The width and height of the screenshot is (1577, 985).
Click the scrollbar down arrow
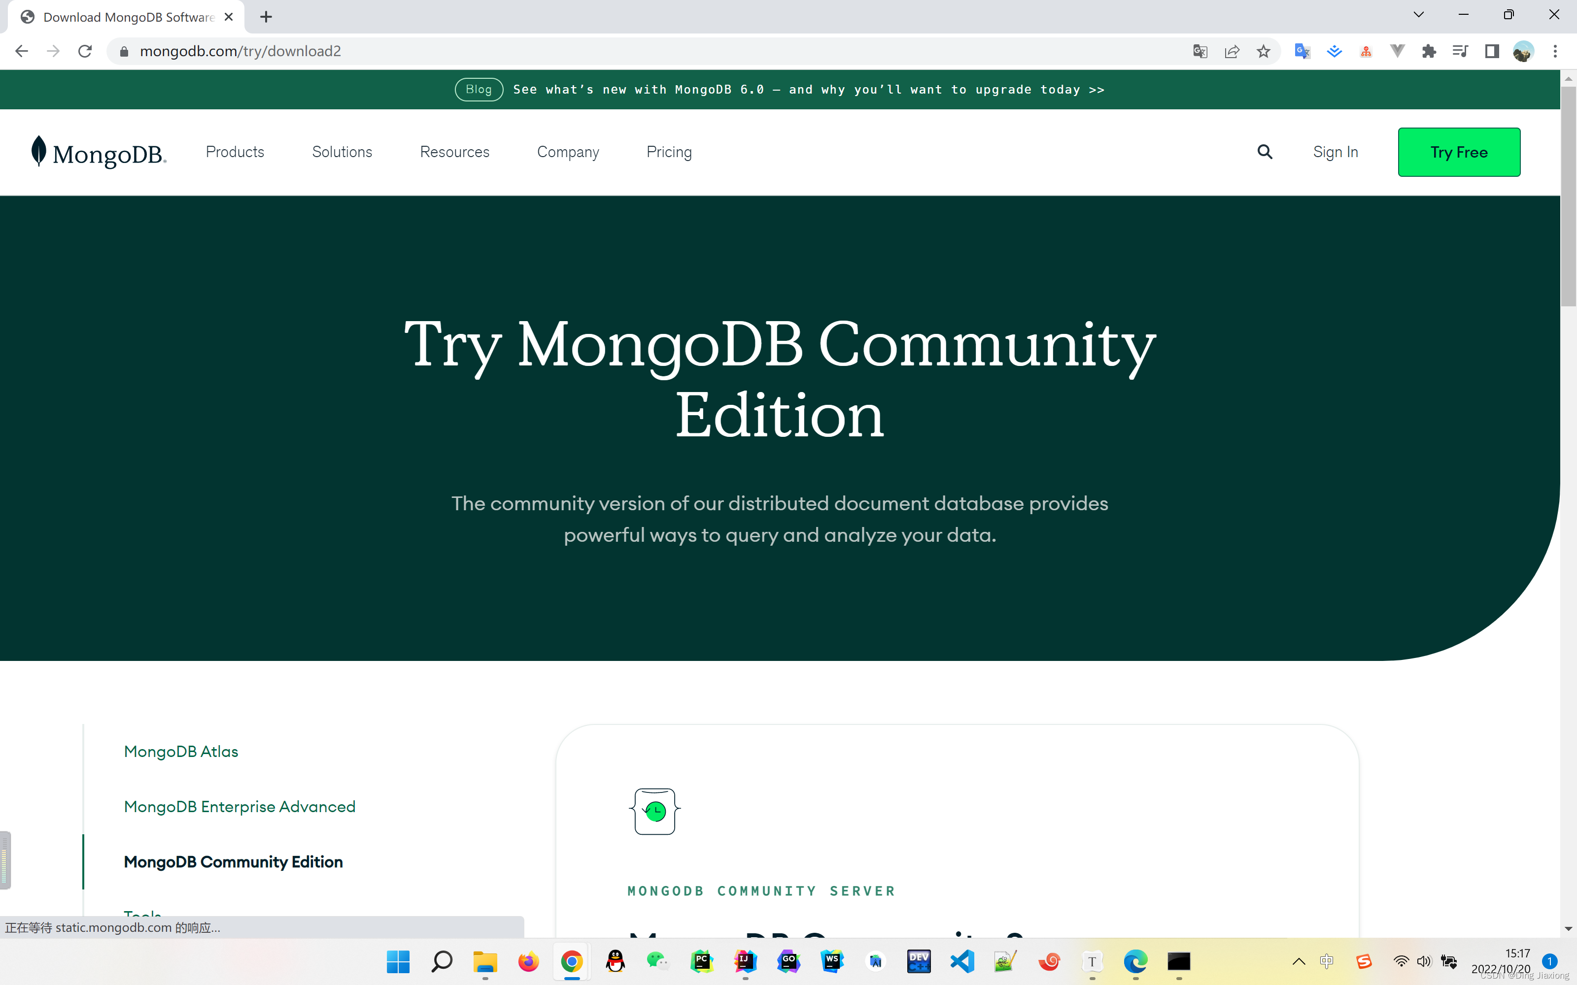point(1569,928)
